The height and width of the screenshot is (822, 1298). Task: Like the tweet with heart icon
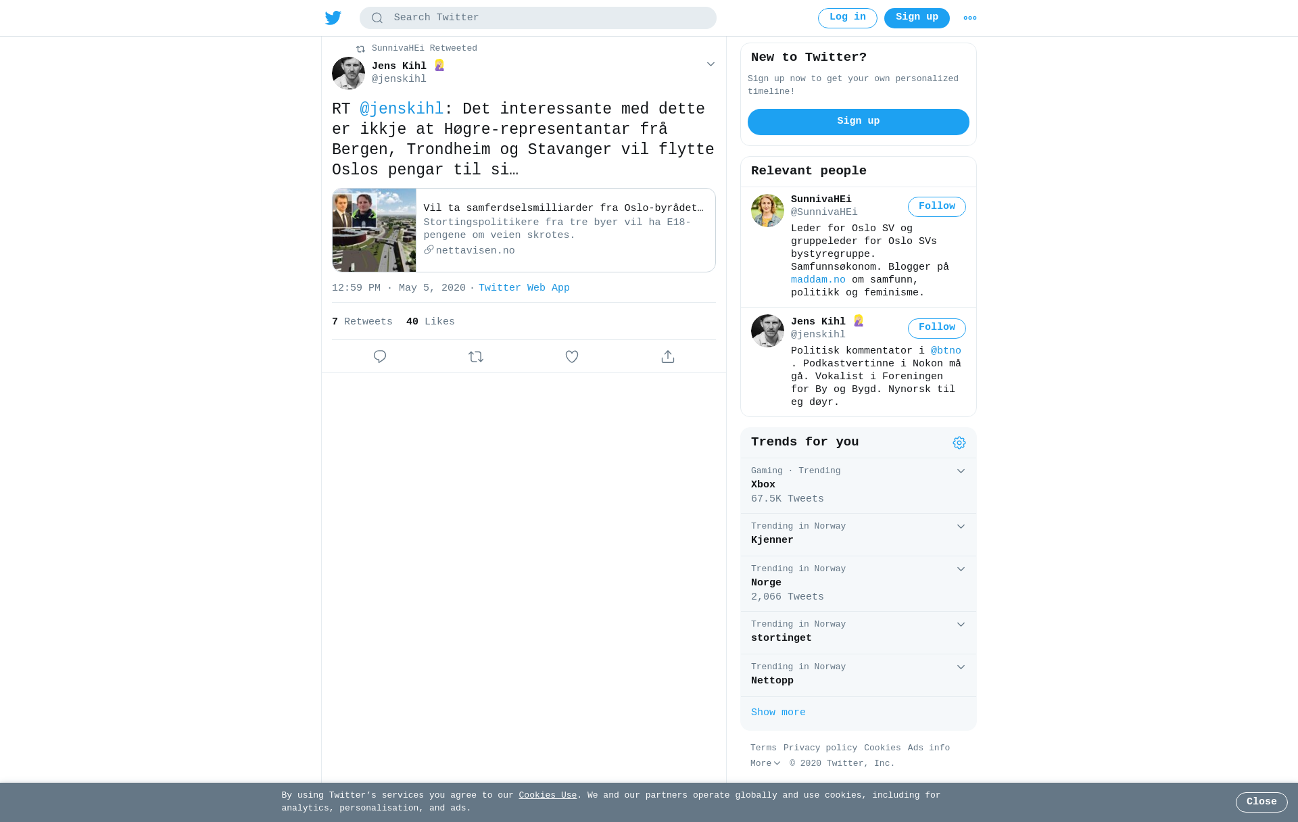point(572,356)
